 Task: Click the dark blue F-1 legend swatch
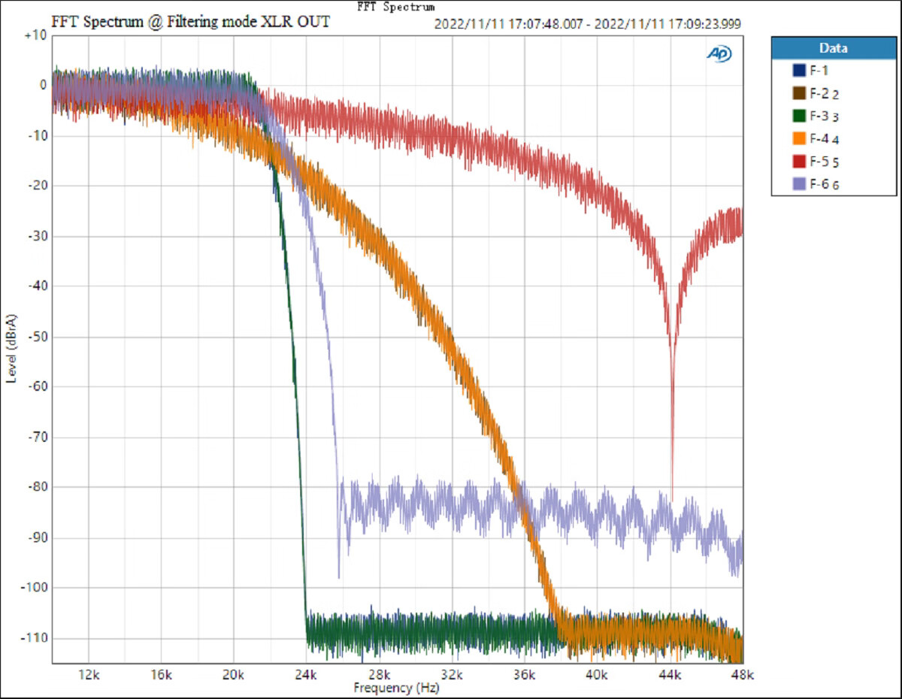[799, 71]
